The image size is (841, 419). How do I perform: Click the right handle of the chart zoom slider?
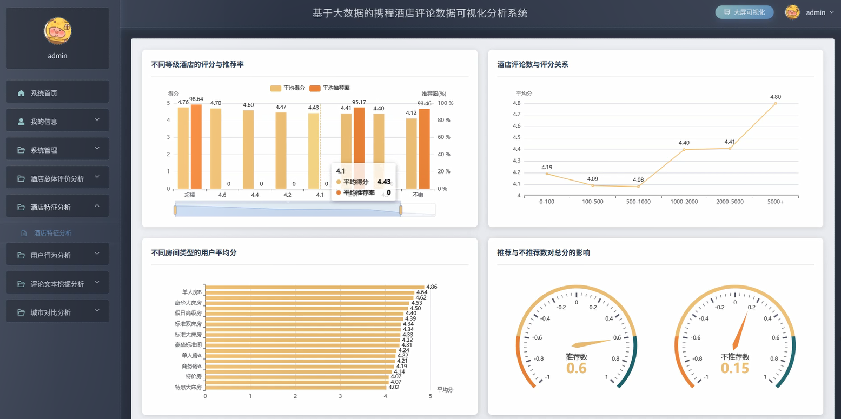[401, 210]
